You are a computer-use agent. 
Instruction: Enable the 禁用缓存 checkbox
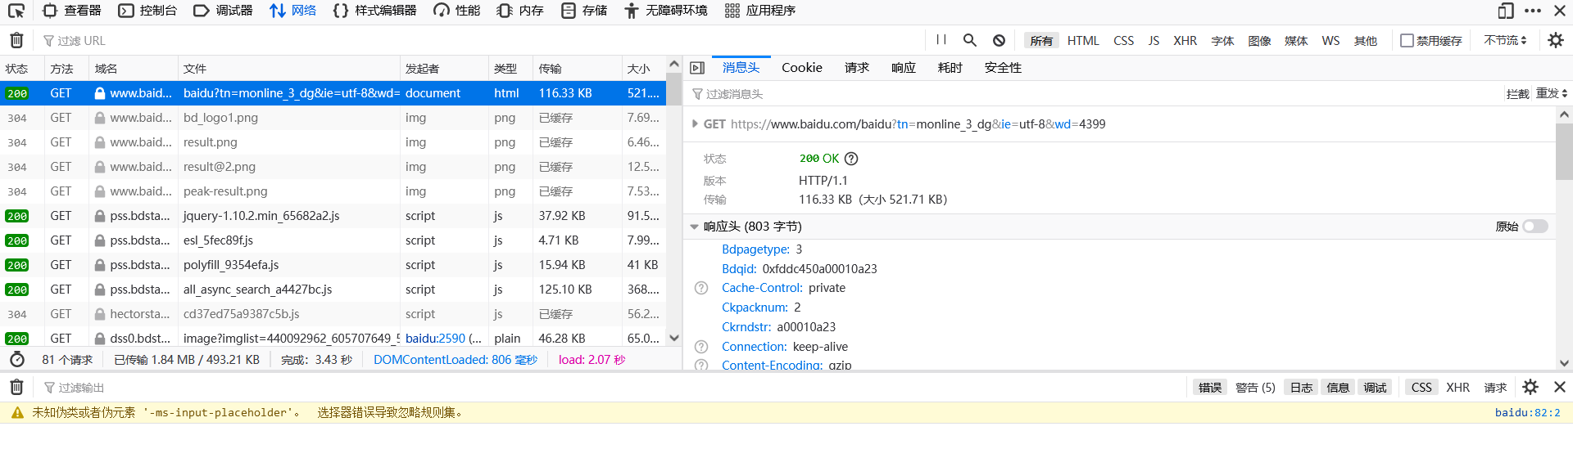pos(1407,40)
